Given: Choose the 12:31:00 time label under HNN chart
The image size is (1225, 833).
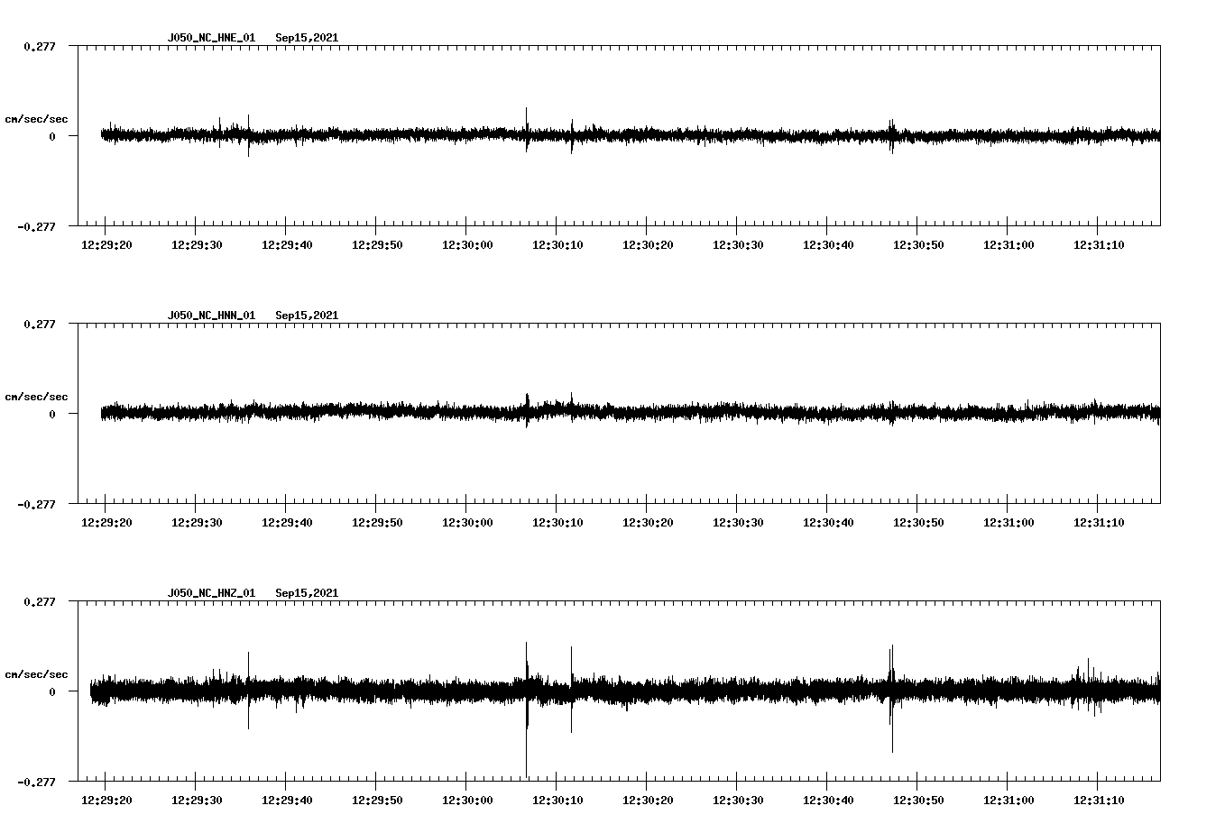Looking at the screenshot, I should click(1008, 523).
